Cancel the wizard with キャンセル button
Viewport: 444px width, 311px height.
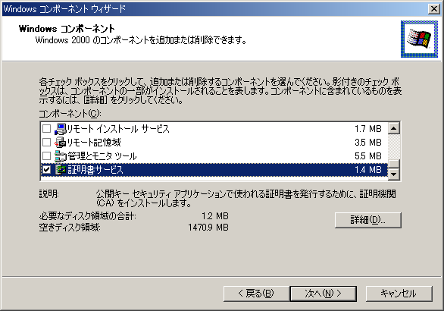(399, 294)
